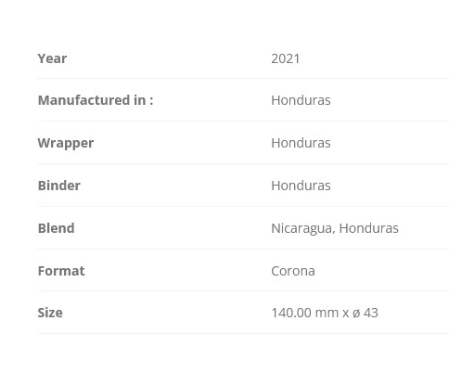This screenshot has height=385, width=449.
Task: Click the Size label
Action: click(50, 313)
